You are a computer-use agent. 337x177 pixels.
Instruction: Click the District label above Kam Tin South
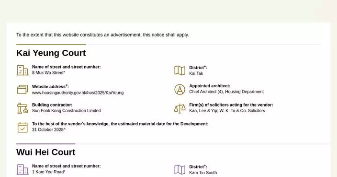click(x=198, y=166)
